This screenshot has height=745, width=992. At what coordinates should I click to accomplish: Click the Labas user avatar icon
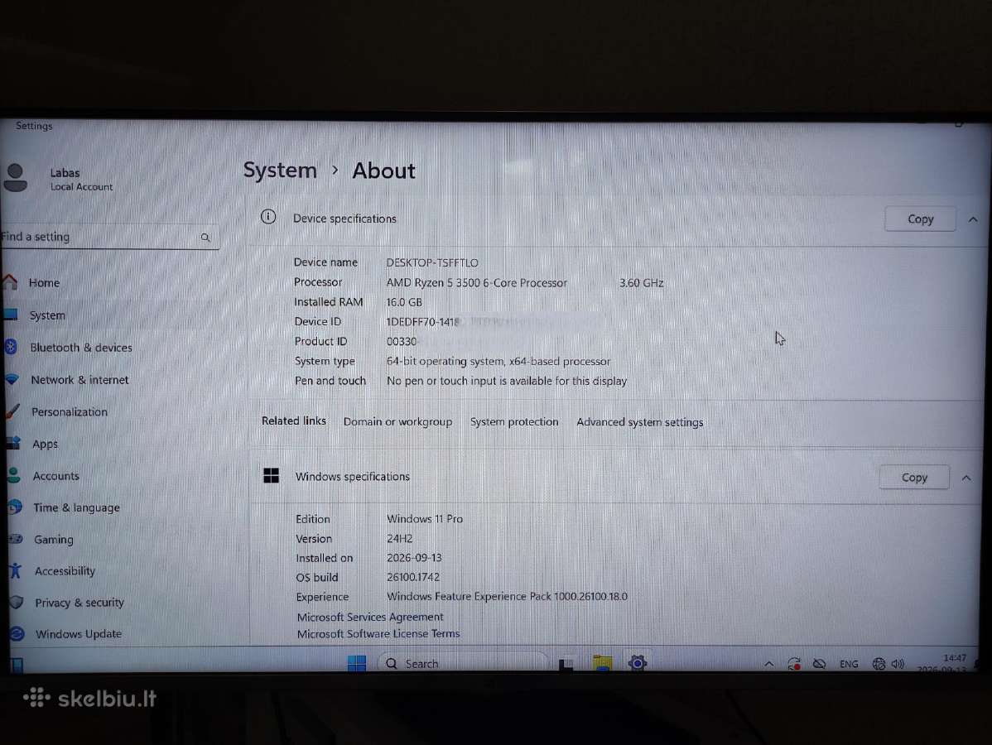tap(16, 178)
